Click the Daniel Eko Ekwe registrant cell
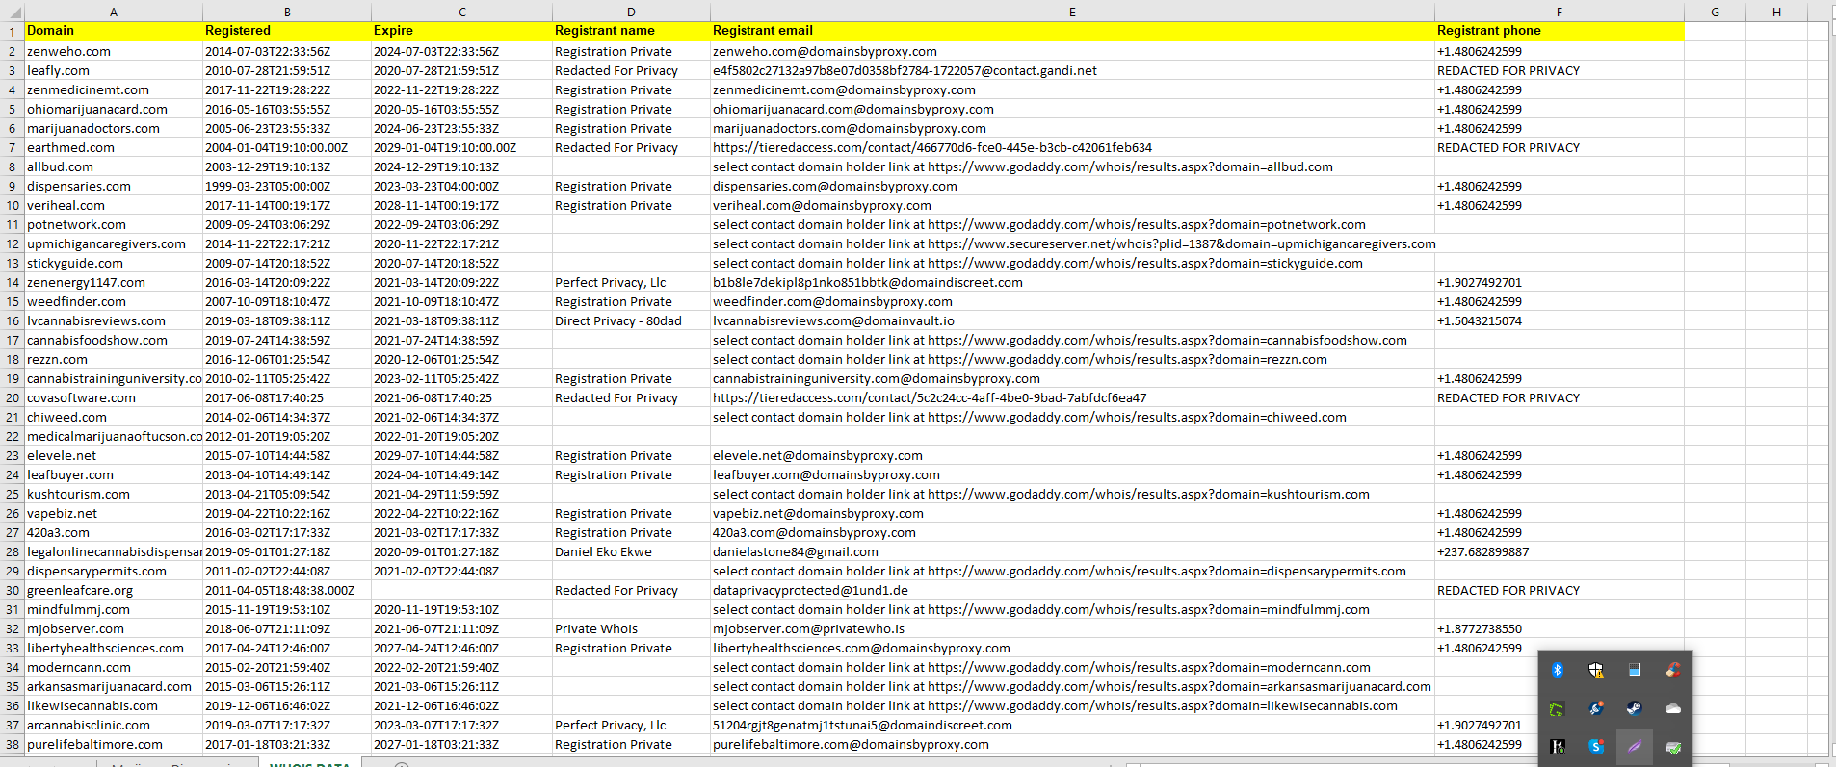Viewport: 1836px width, 767px height. pyautogui.click(x=631, y=551)
